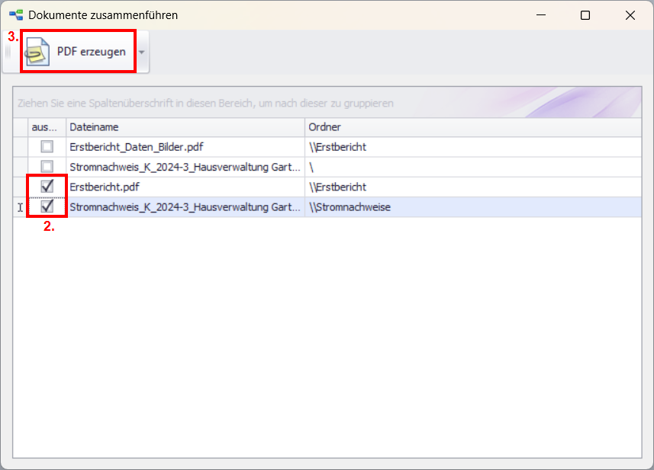Click the toolbar grip handle left of PDF erzeugen
This screenshot has height=470, width=654.
6,52
